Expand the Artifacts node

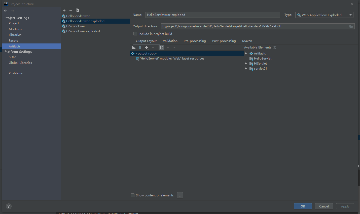246,54
